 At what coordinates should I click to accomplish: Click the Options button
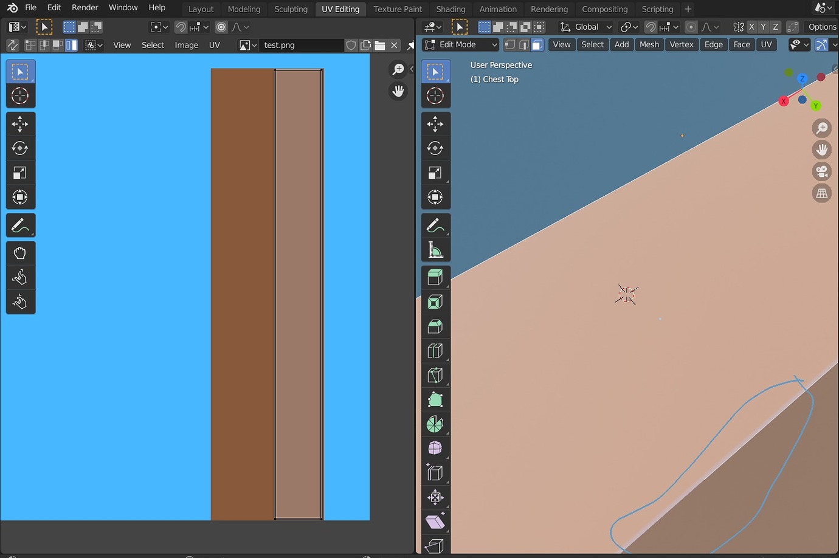click(822, 27)
